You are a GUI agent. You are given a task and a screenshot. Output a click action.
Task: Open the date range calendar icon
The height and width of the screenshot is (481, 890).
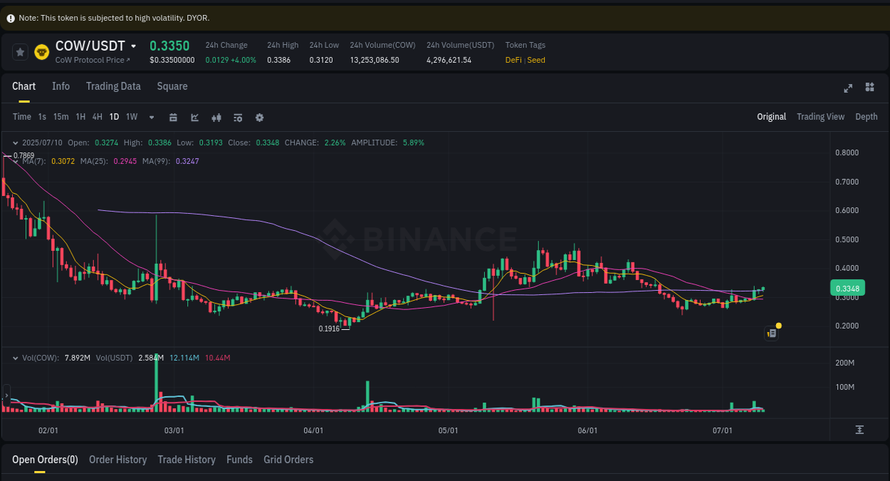173,117
